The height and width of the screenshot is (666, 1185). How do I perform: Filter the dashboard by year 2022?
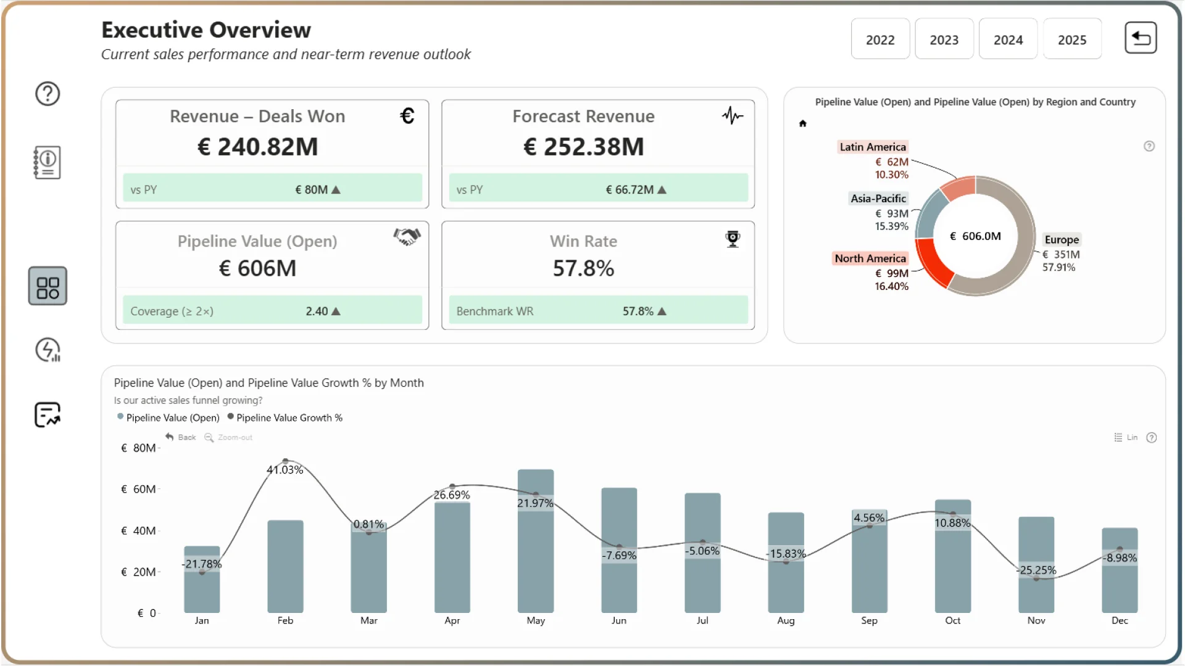pyautogui.click(x=879, y=39)
